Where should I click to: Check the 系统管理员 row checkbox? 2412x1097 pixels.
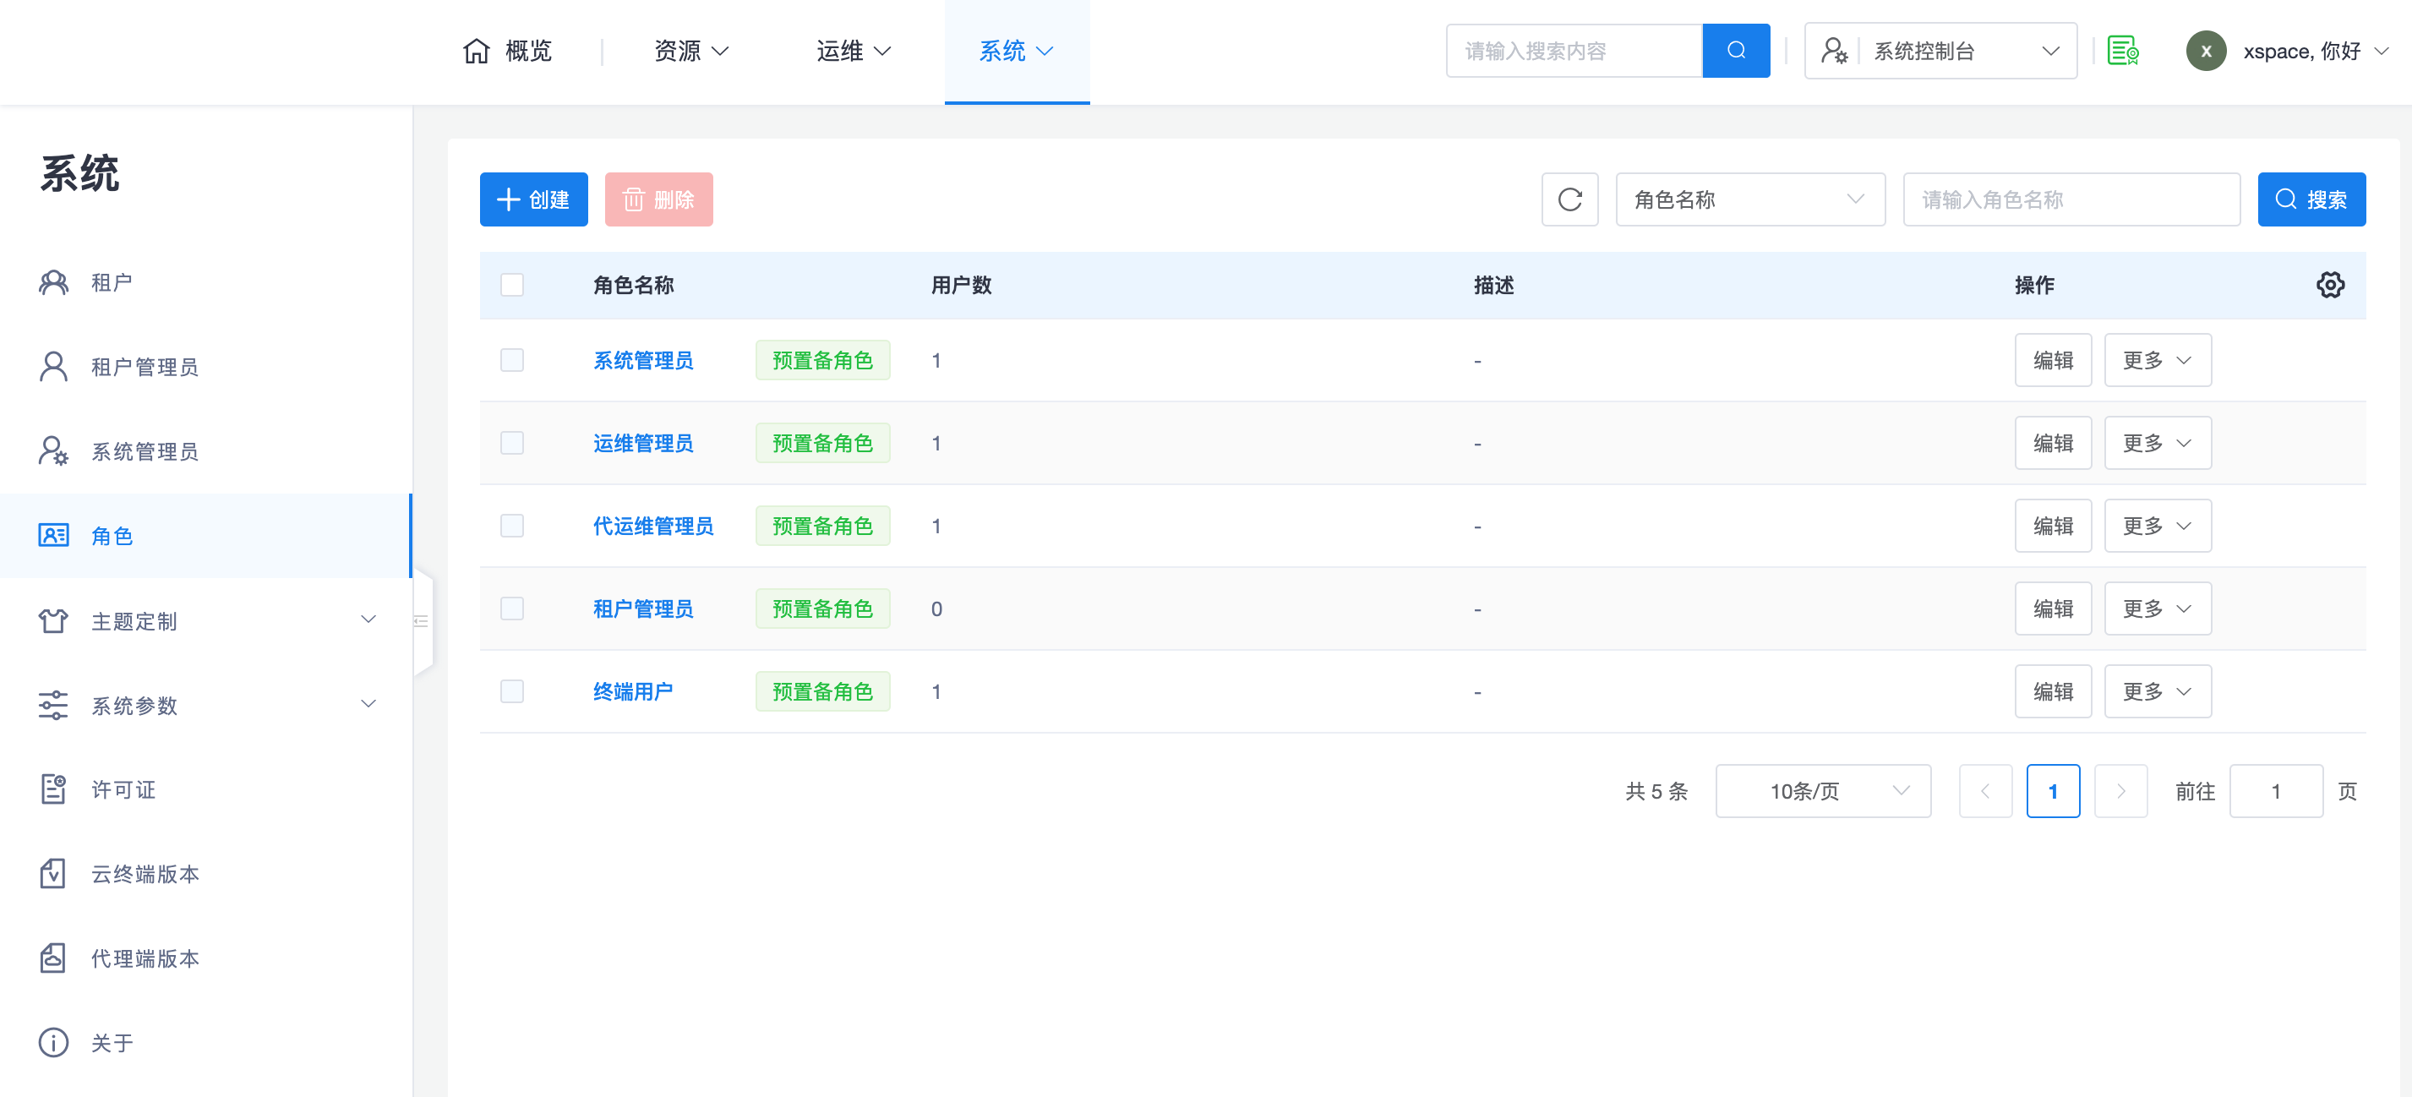click(x=512, y=360)
